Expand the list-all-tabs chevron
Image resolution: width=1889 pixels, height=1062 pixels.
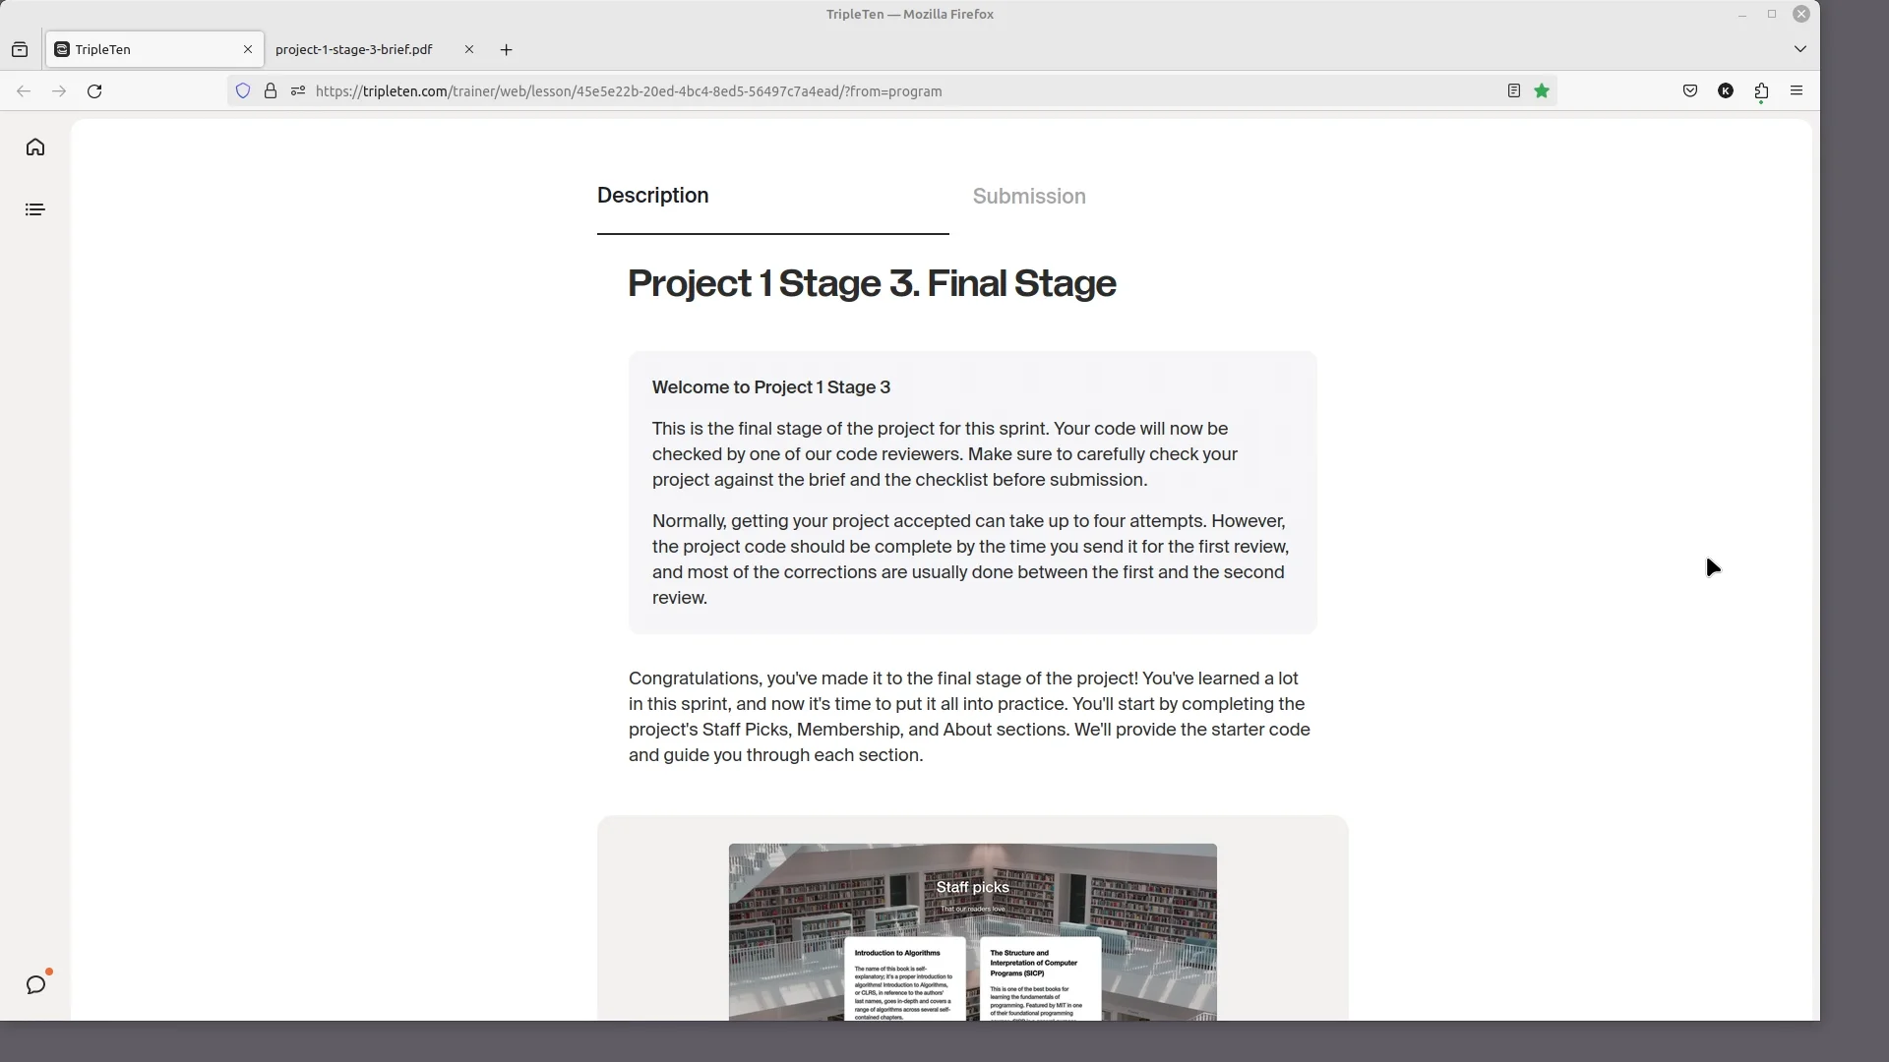[x=1801, y=49]
